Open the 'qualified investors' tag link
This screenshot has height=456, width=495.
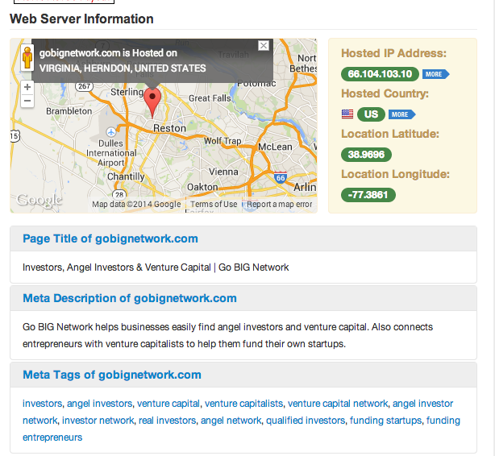tap(306, 421)
